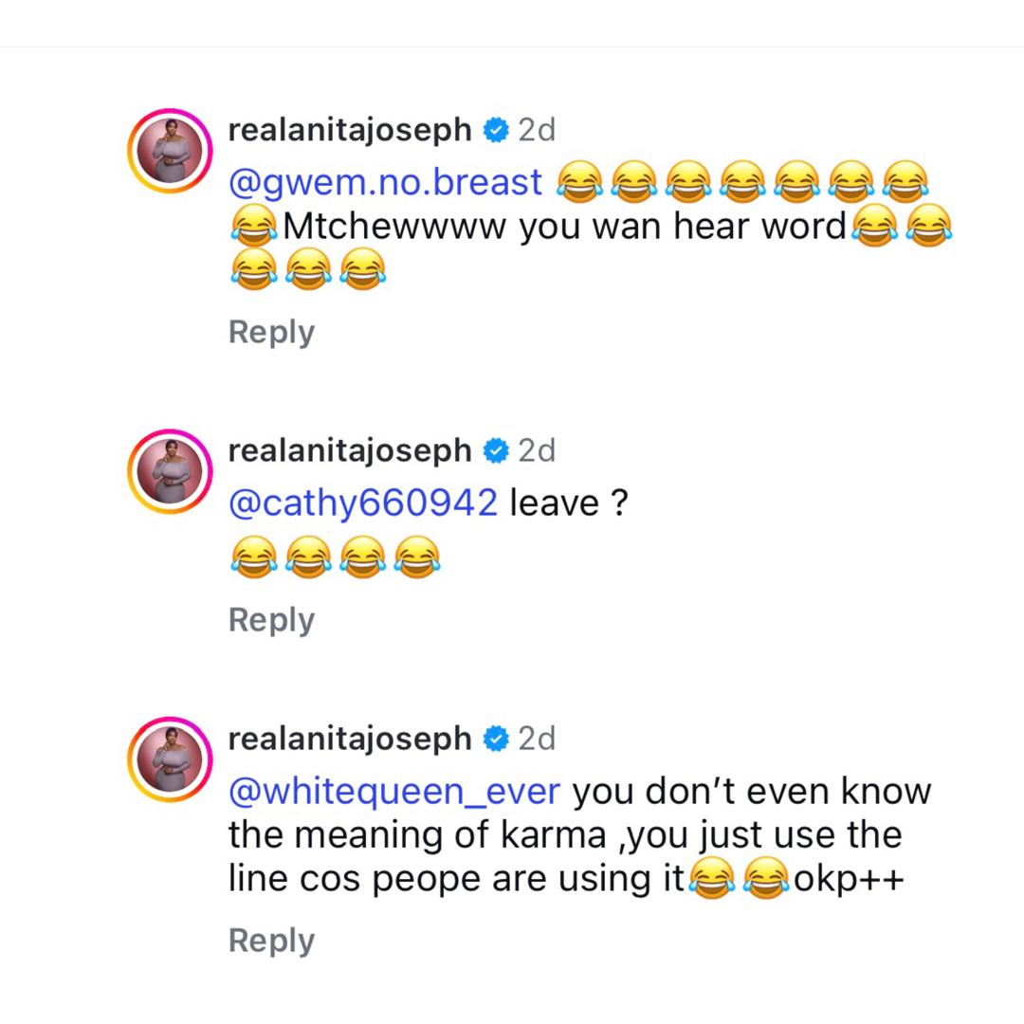Reply to the "leave ?" comment
This screenshot has height=1024, width=1024.
[271, 620]
